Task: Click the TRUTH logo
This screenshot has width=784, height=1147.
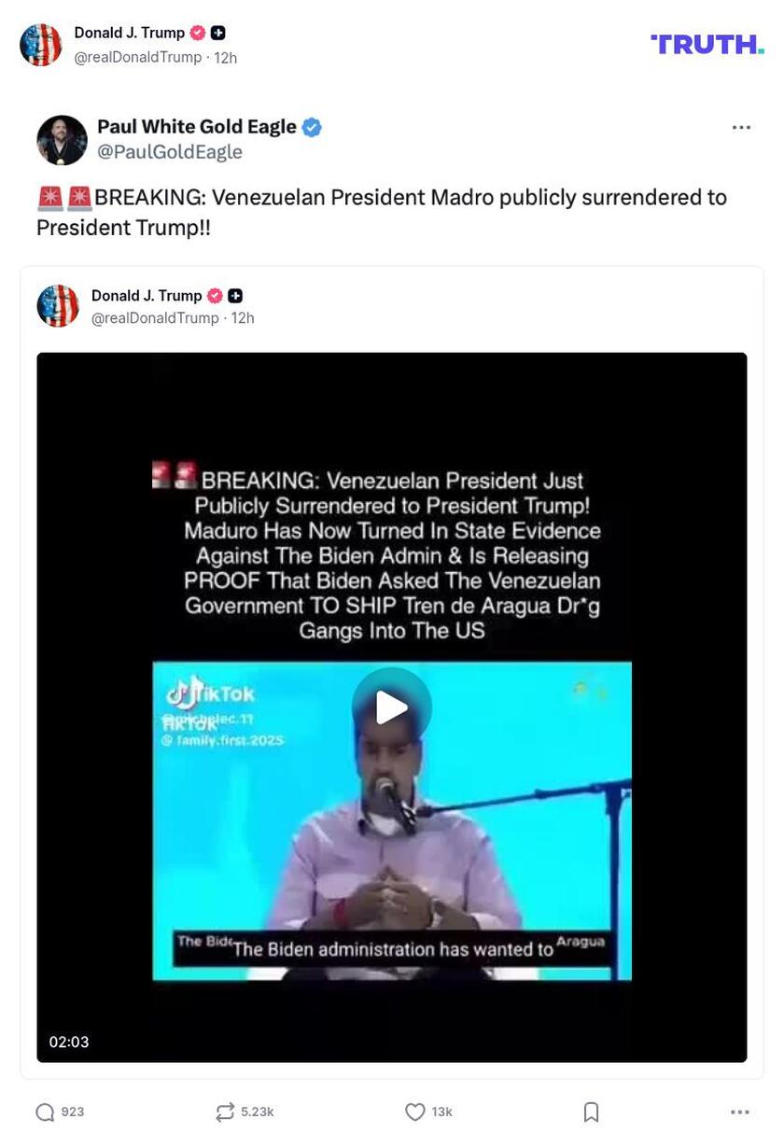Action: pyautogui.click(x=707, y=44)
